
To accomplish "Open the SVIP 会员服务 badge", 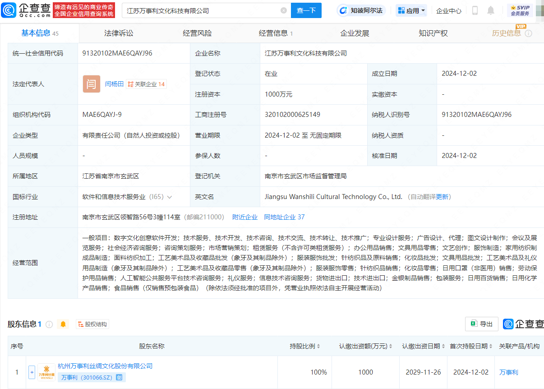I will point(520,10).
